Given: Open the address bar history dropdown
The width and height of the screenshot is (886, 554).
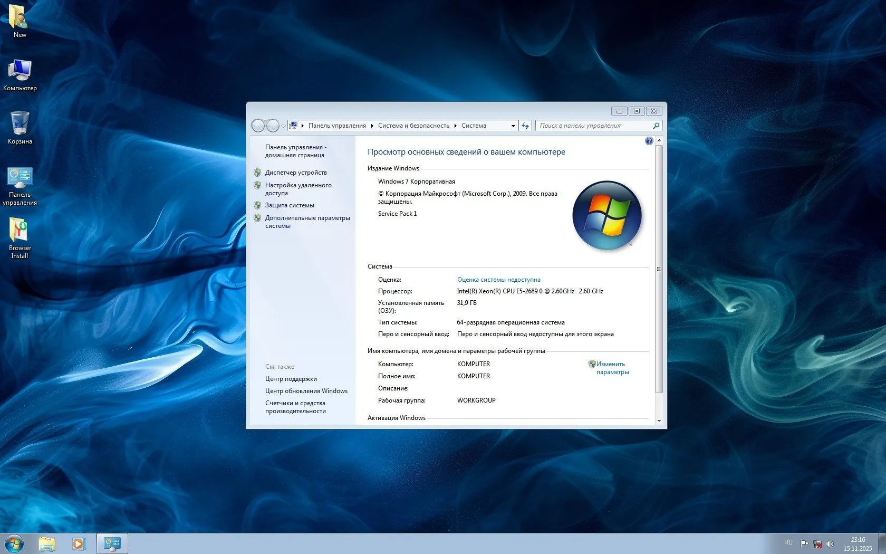Looking at the screenshot, I should [x=512, y=126].
